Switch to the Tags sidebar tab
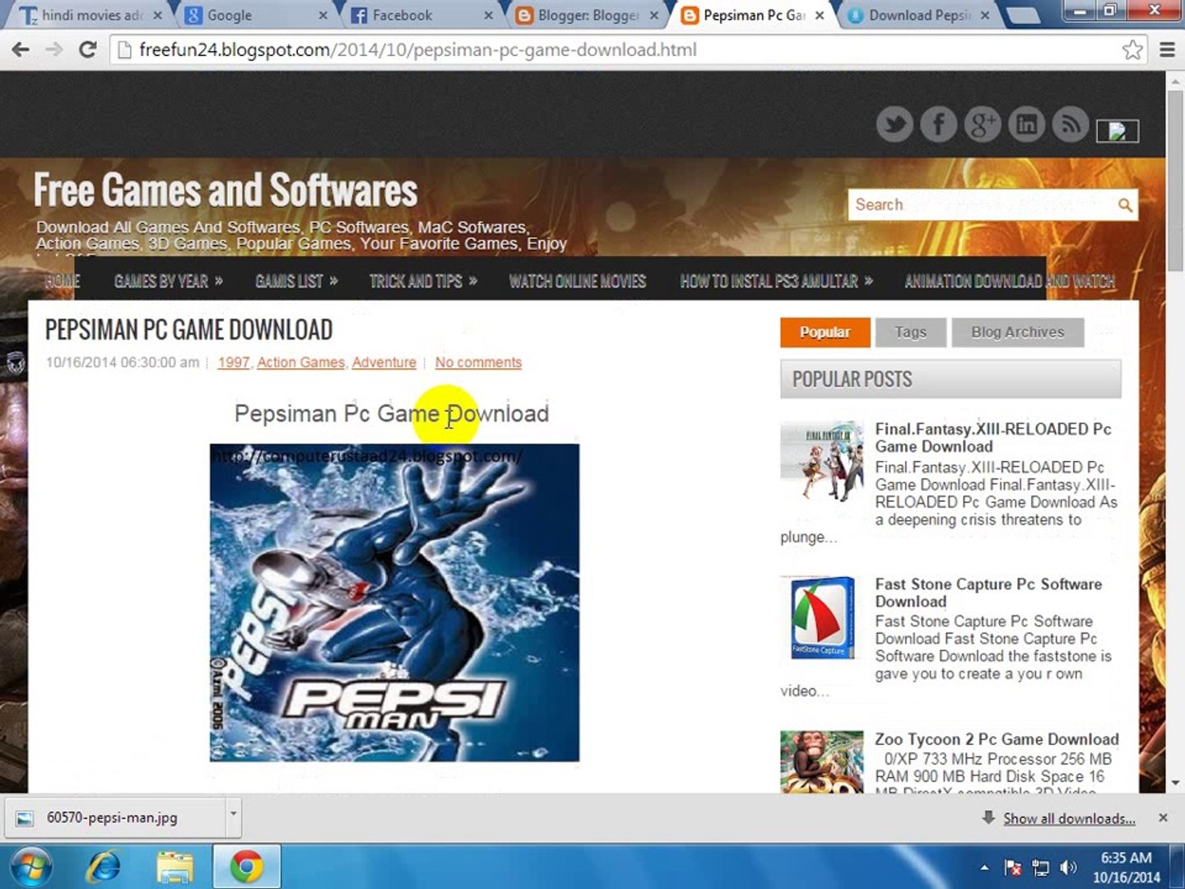The height and width of the screenshot is (889, 1185). coord(910,332)
